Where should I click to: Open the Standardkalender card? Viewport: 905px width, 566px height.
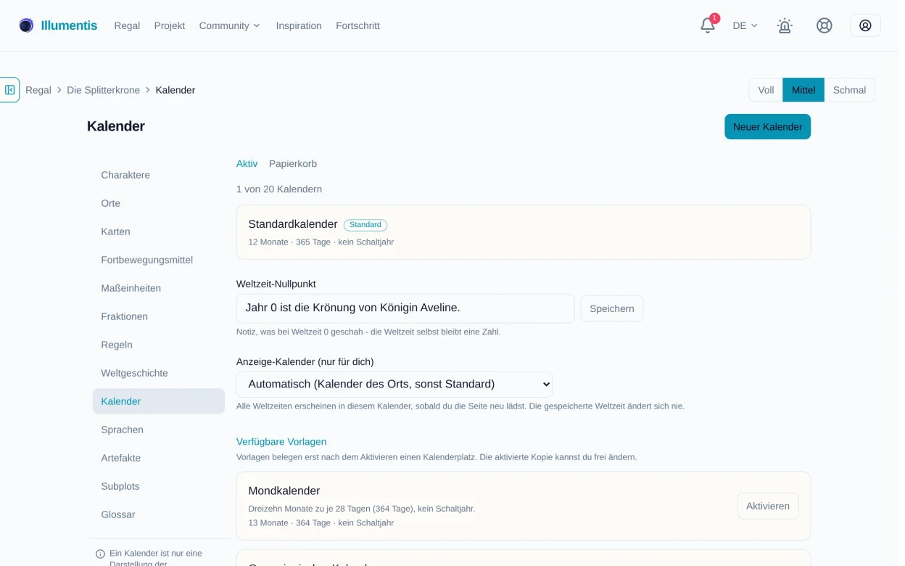524,232
